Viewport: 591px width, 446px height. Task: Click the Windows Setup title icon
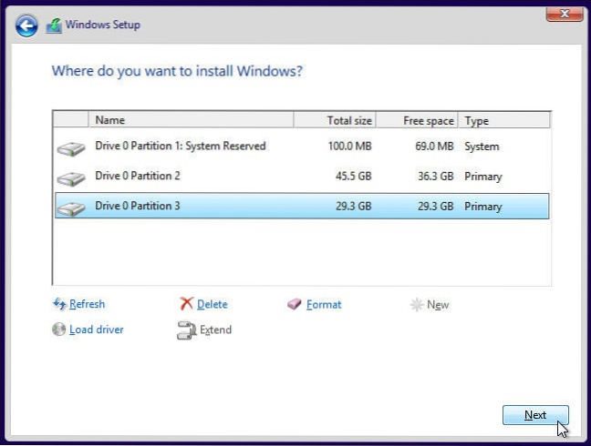point(55,25)
